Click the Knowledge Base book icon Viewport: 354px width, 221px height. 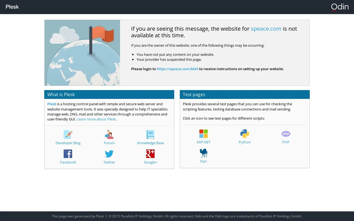150,135
